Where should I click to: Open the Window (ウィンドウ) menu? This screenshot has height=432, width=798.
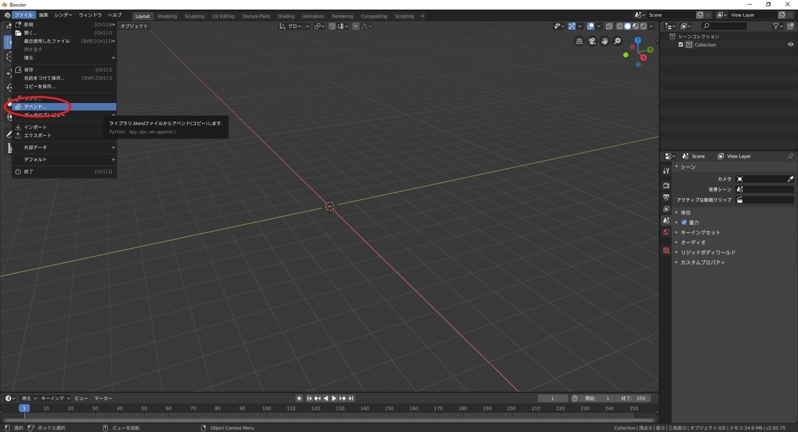(x=90, y=15)
